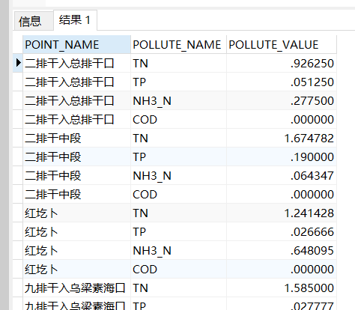Click the POLLUTE_VALUE column header

click(282, 45)
